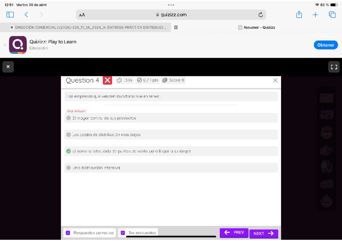This screenshot has width=342, height=241.
Task: Close the Question 4 review panel
Action: pos(275,80)
